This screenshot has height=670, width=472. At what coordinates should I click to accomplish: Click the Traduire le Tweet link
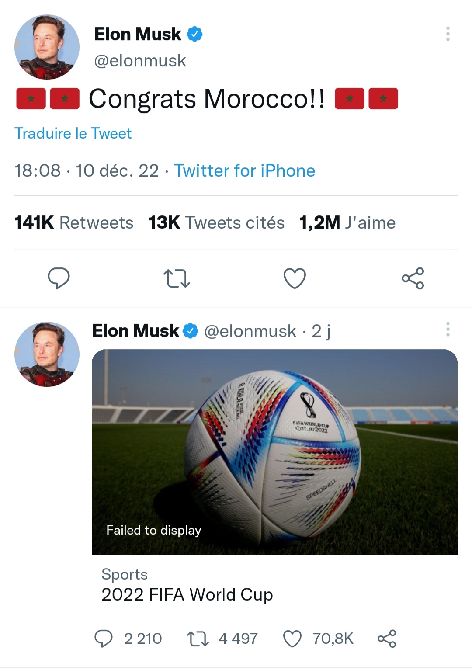[x=73, y=133]
